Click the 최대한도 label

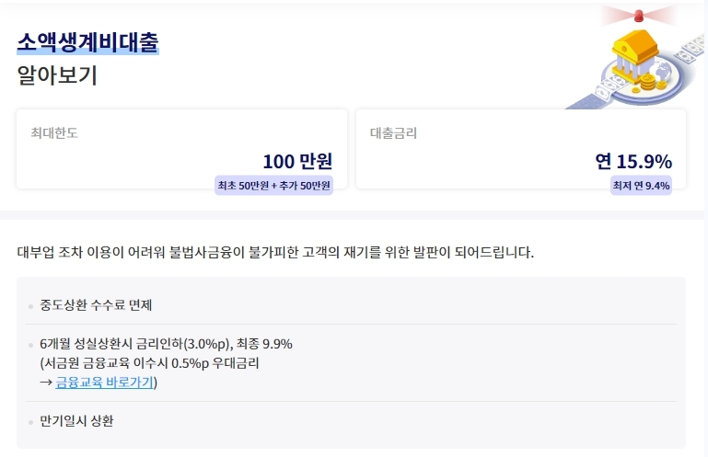54,133
